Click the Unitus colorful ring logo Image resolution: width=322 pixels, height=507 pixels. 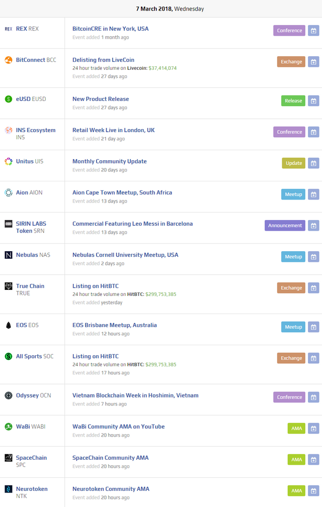pos(9,161)
